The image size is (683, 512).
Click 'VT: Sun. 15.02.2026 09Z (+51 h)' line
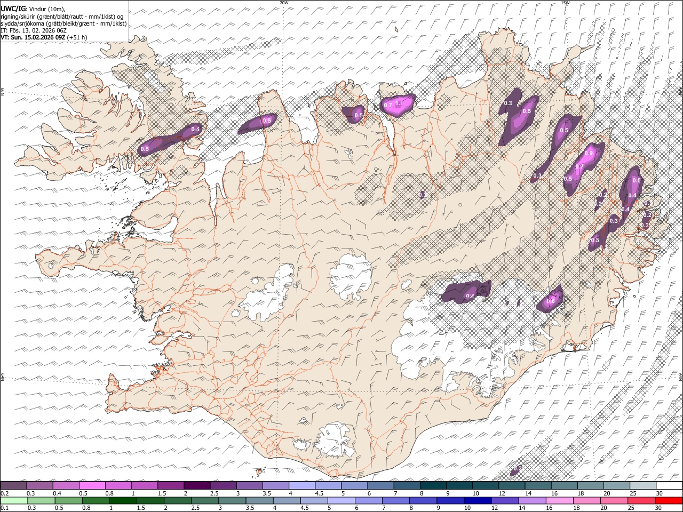pyautogui.click(x=44, y=37)
